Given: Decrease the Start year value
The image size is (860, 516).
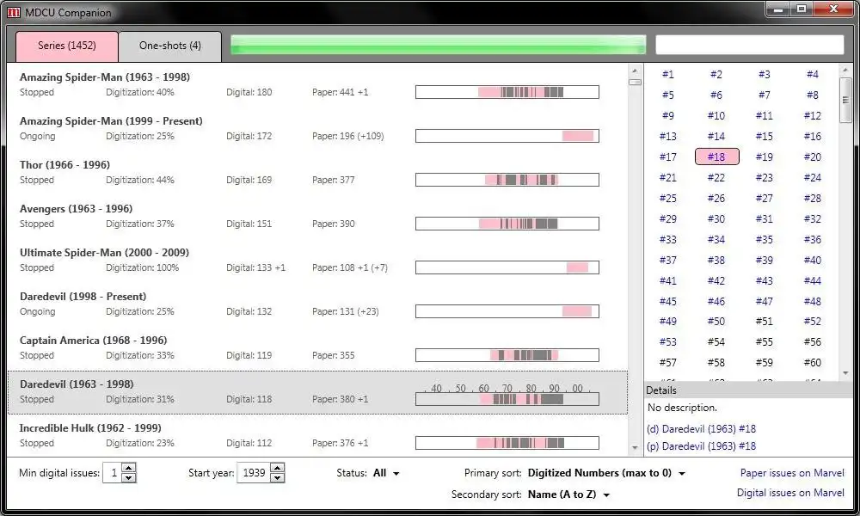Looking at the screenshot, I should 278,477.
